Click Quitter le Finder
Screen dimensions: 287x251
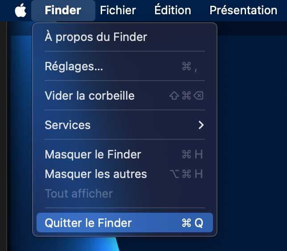click(x=88, y=223)
